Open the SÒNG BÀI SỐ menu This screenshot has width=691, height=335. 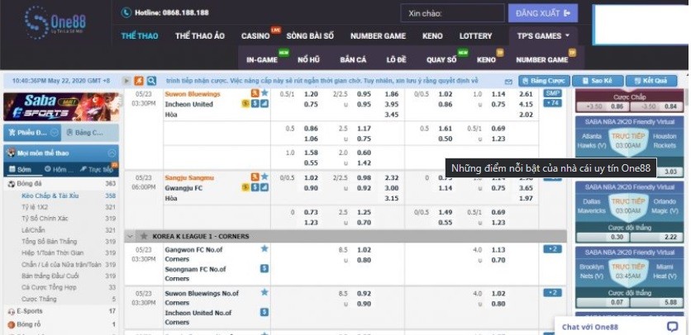point(310,36)
